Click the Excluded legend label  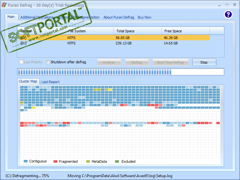128,161
